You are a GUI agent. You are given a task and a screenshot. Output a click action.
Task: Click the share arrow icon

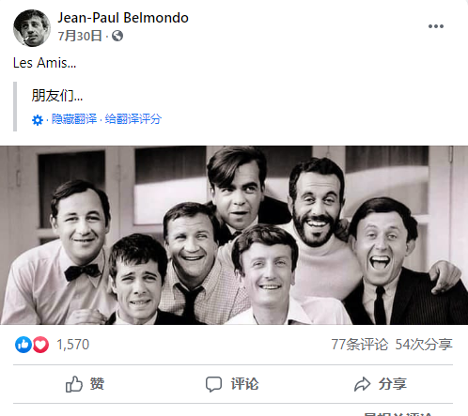[363, 384]
